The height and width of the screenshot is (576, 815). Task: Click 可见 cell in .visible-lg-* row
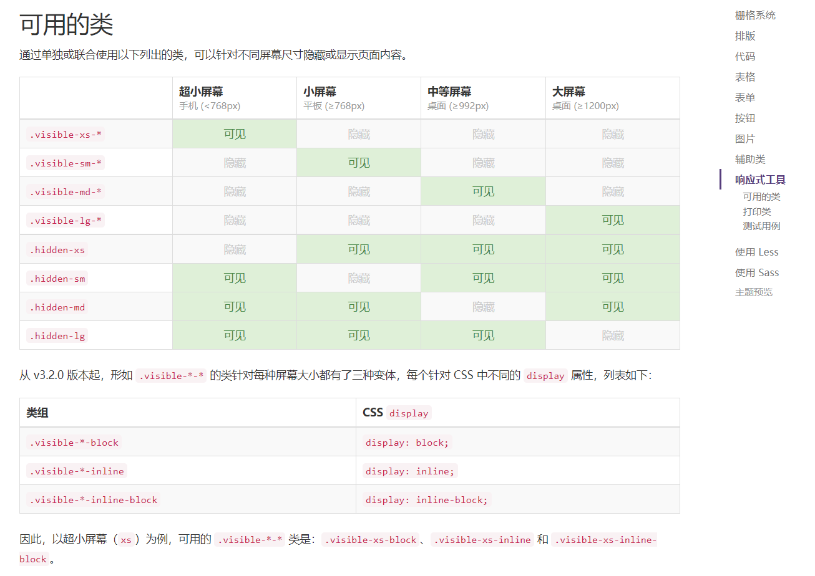613,220
